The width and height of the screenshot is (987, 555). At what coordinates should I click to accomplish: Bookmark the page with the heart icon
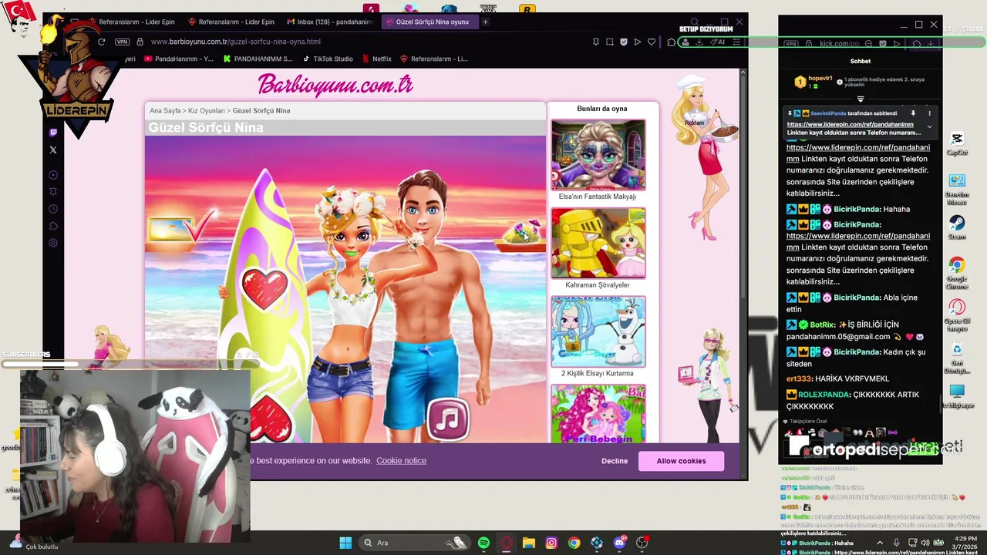652,42
